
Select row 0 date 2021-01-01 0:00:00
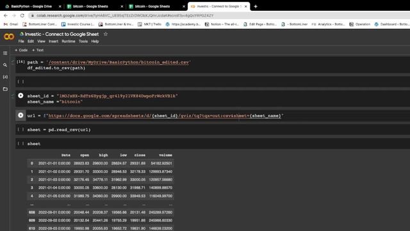(x=54, y=163)
